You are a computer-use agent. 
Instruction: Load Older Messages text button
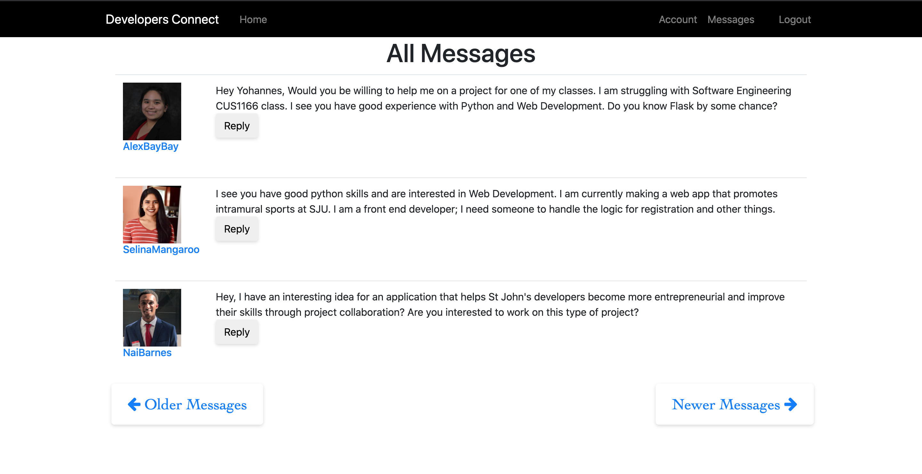tap(195, 405)
